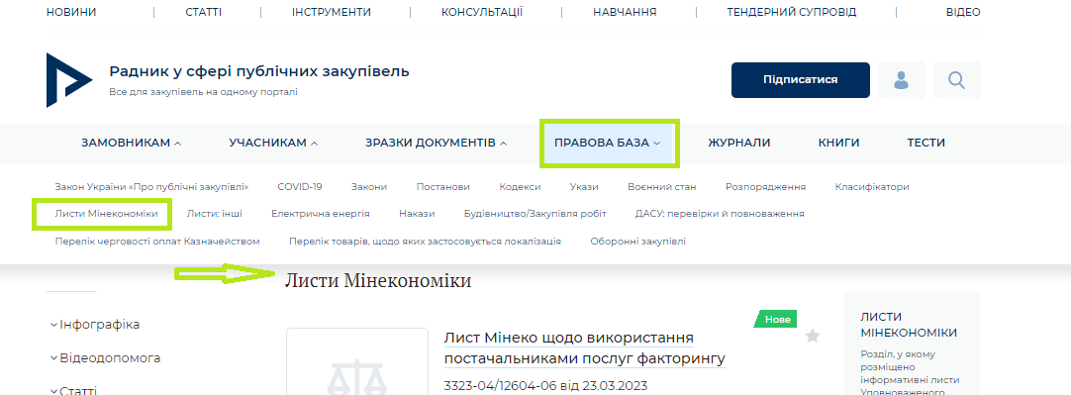Click the scales-of-justice article thumbnail
The image size is (1071, 395).
coord(358,361)
